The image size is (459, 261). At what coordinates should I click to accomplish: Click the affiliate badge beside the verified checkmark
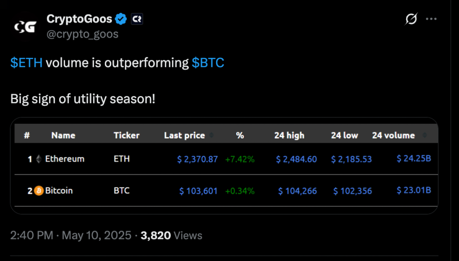pos(136,19)
